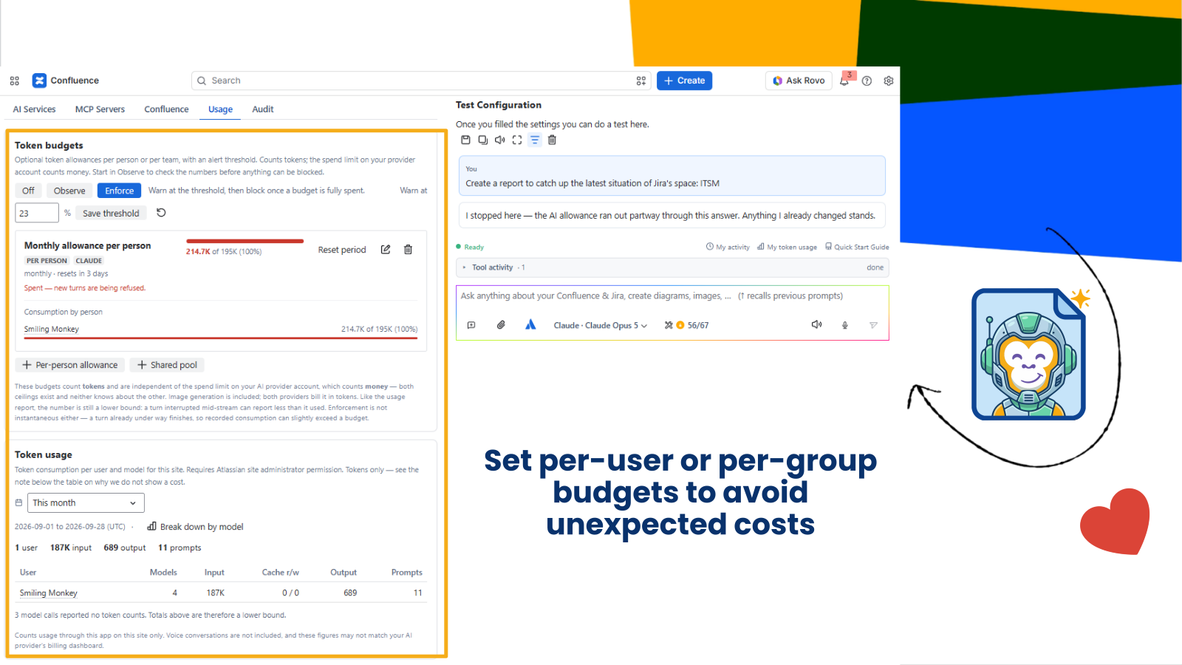
Task: Open the Audit tab
Action: (x=262, y=109)
